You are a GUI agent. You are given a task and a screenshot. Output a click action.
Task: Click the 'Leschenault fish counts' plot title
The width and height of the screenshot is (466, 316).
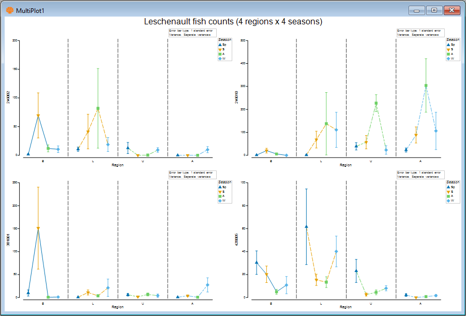pos(233,21)
